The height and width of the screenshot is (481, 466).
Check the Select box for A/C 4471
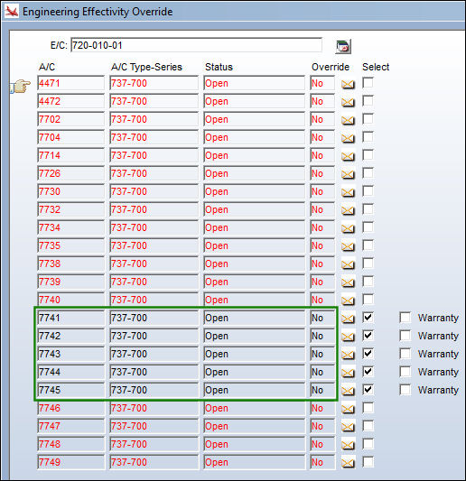click(368, 83)
